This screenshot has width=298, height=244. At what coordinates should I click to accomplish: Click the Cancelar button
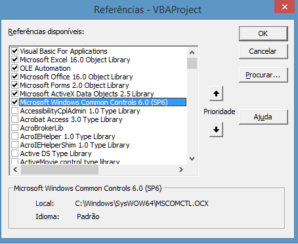click(x=263, y=51)
